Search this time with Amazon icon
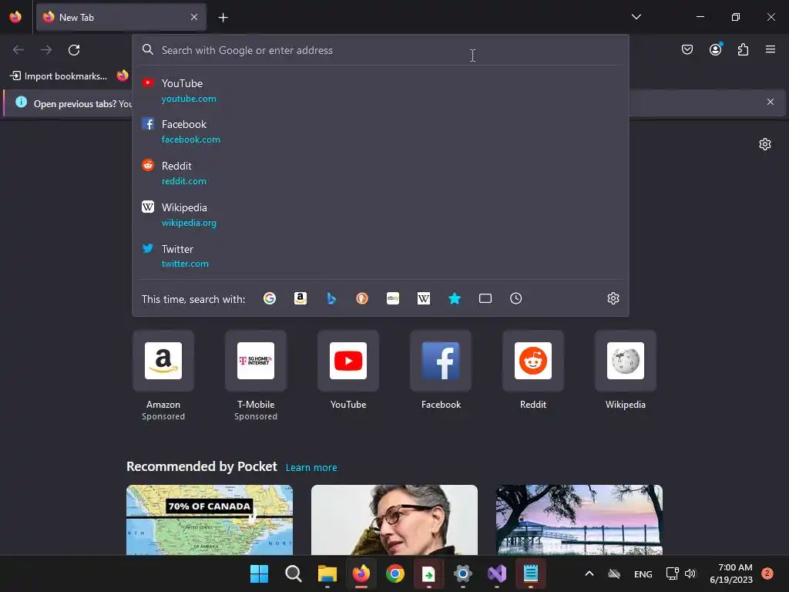This screenshot has width=789, height=592. tap(300, 298)
